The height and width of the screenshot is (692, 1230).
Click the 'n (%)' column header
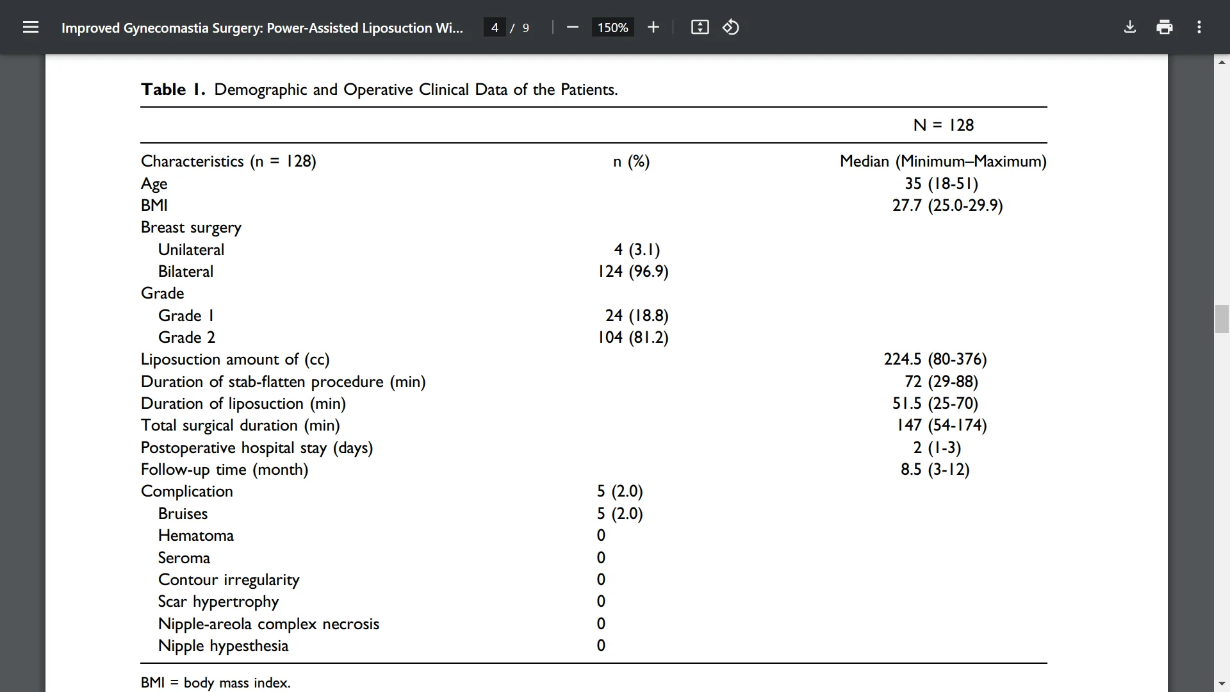[632, 161]
